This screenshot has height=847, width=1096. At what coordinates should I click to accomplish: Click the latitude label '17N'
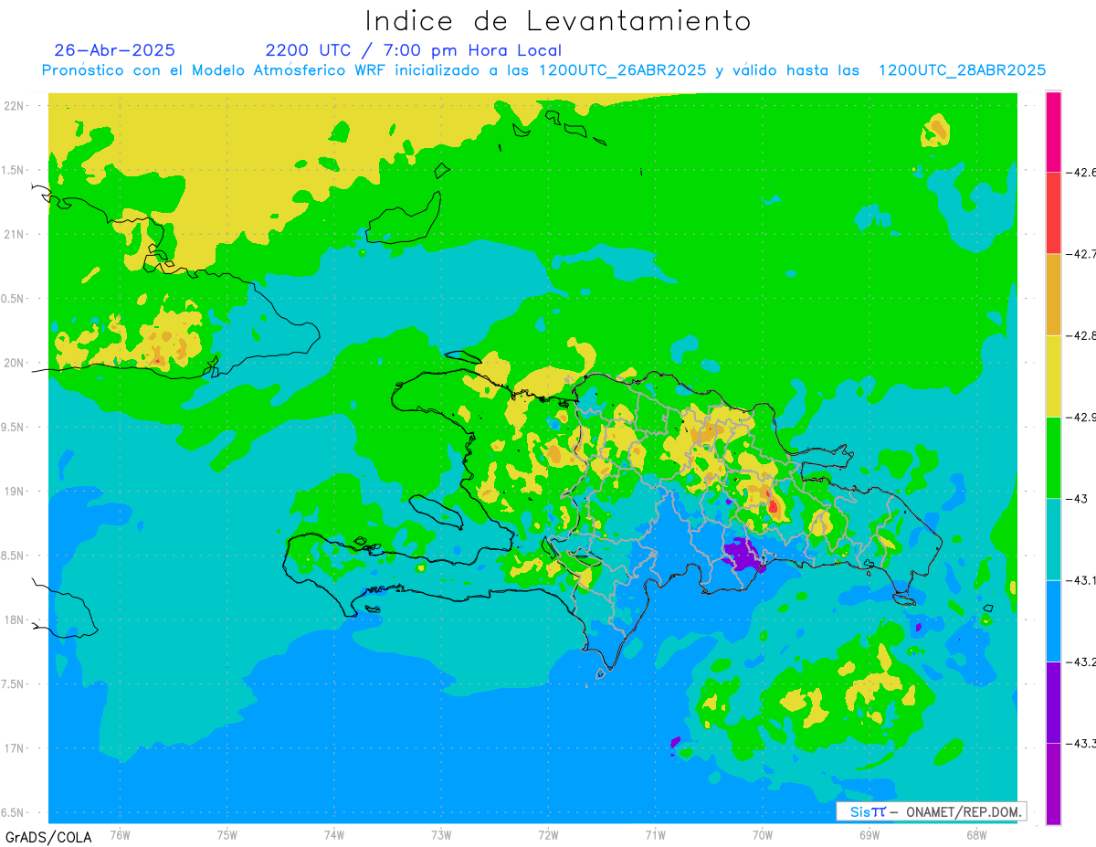click(16, 748)
